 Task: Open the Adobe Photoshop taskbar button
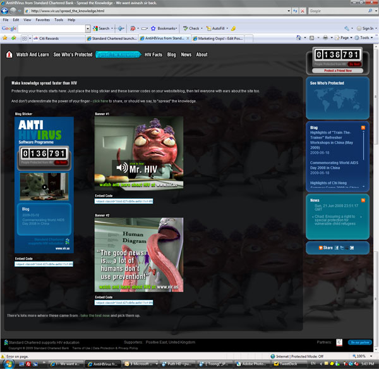(x=252, y=364)
